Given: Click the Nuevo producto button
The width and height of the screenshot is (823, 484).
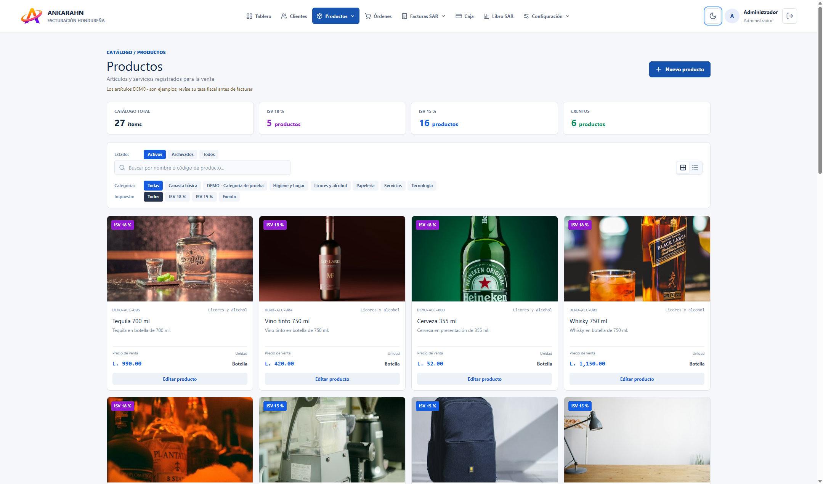Looking at the screenshot, I should (679, 69).
